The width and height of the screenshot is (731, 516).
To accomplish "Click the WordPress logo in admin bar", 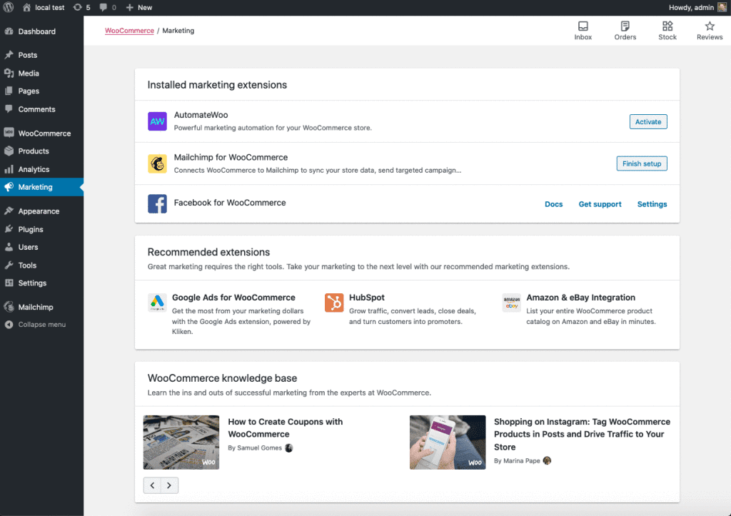I will pyautogui.click(x=9, y=7).
